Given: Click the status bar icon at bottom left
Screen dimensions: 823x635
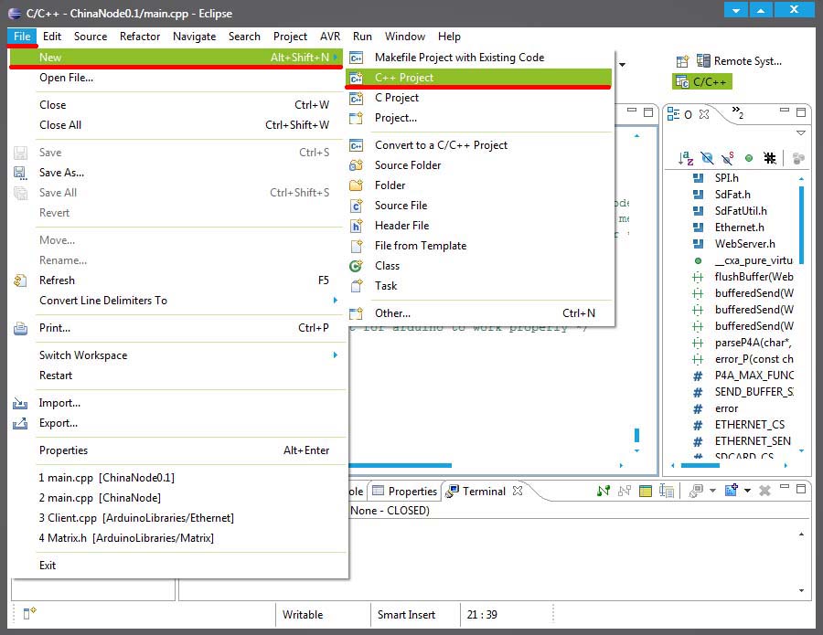Looking at the screenshot, I should click(x=29, y=612).
